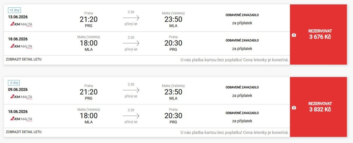Click the KM Malta logo under 13.06.2026
353x143 pixels.
(21, 24)
